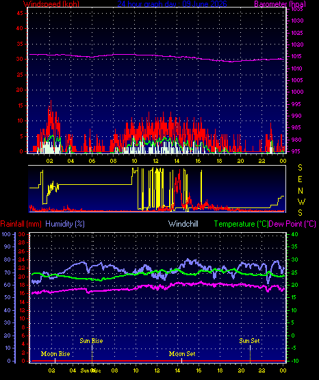Image resolution: width=319 pixels, height=380 pixels.
Task: Click the Sun Rise marker label
Action: tap(91, 341)
